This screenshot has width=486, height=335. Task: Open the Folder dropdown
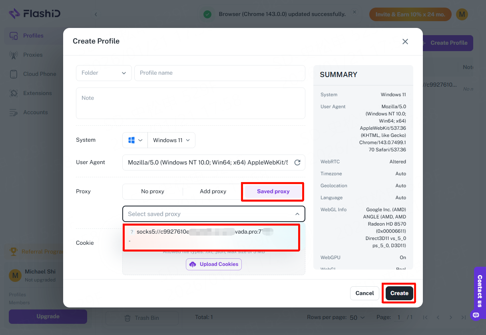pos(104,73)
